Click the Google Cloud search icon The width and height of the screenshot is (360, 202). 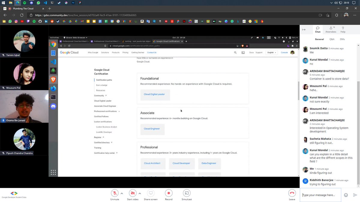[235, 52]
